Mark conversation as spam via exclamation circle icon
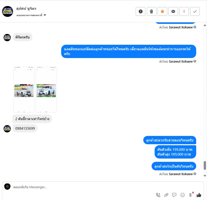Viewport: 207px width, 200px height. (x=141, y=12)
